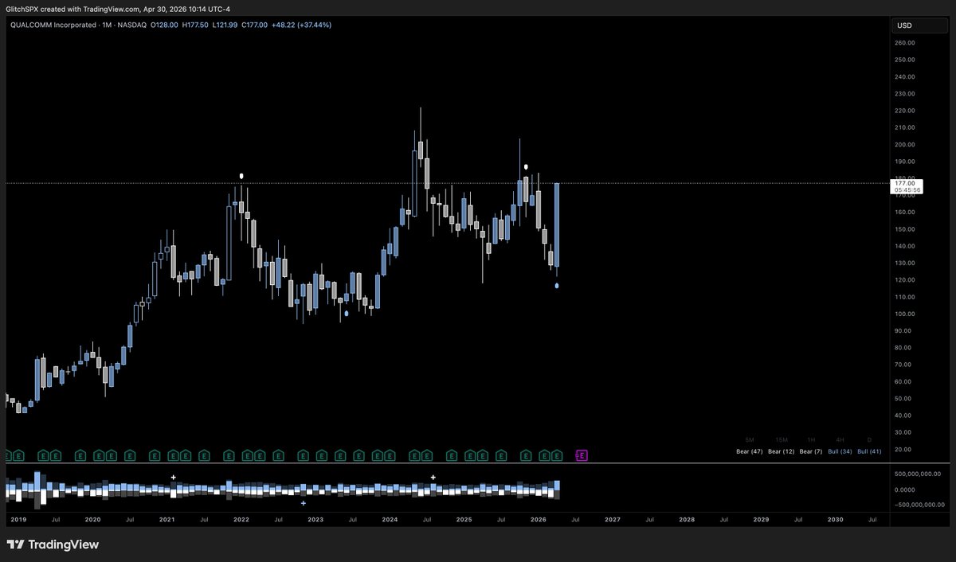Screen dimensions: 956x562
Task: Click the Bear (12) table cell
Action: [x=781, y=452]
